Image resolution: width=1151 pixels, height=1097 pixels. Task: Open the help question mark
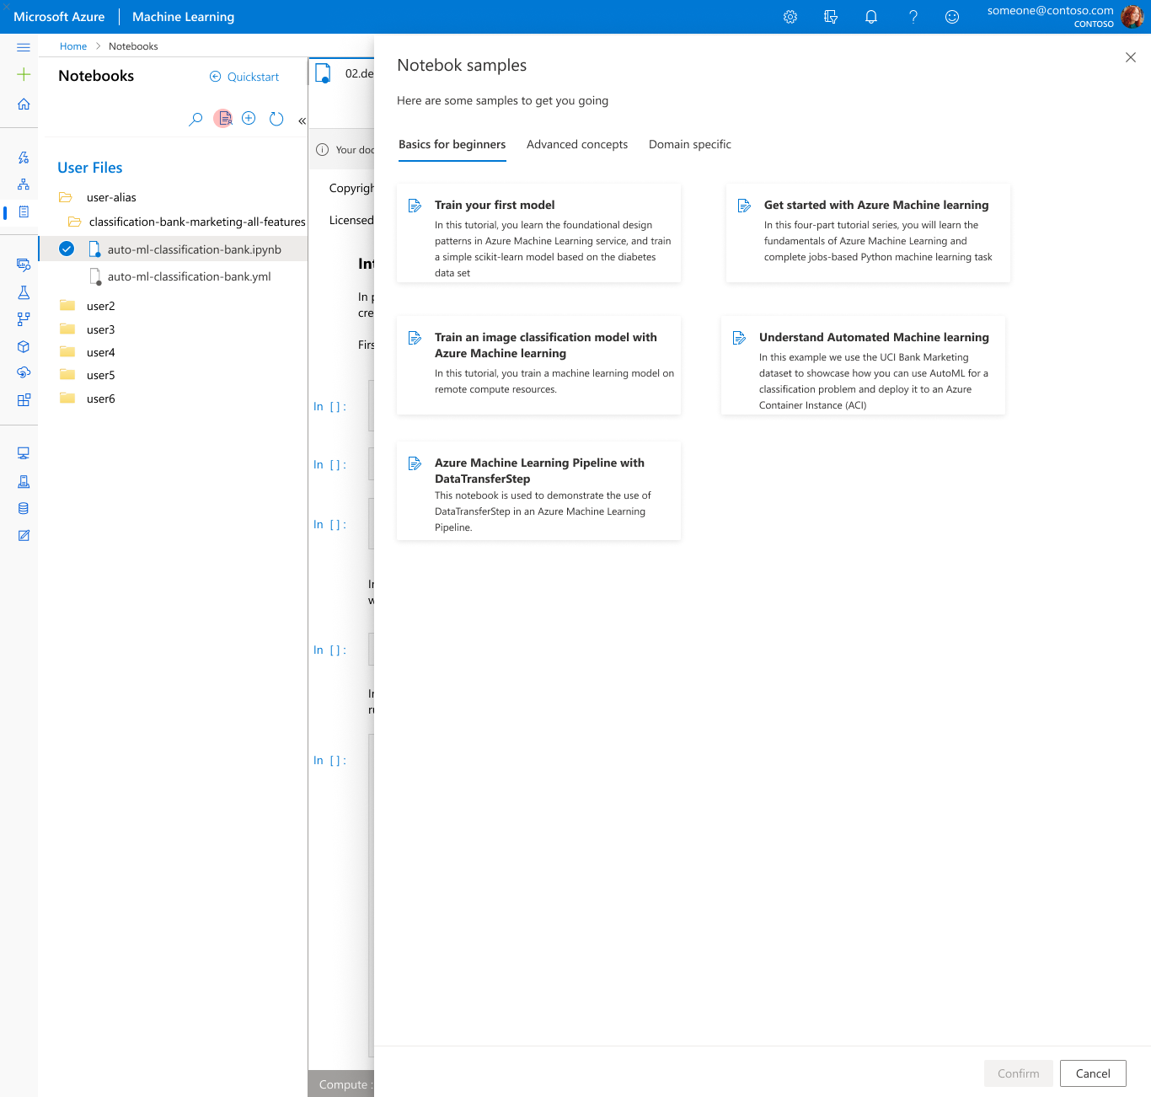913,17
